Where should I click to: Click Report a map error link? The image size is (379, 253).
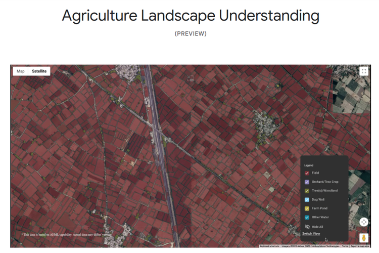point(360,246)
